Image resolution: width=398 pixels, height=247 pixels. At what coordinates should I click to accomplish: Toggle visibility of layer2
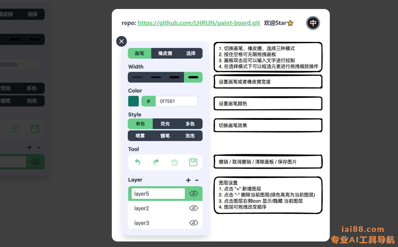[x=193, y=208]
